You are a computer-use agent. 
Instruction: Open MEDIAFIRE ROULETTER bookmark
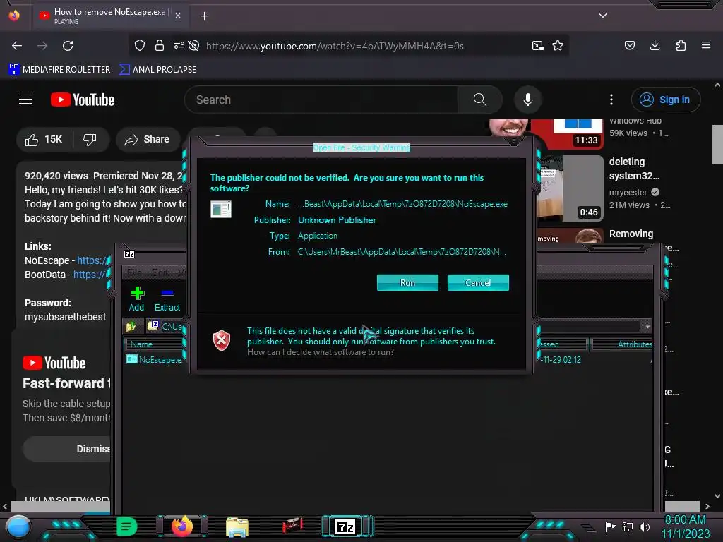(x=59, y=70)
